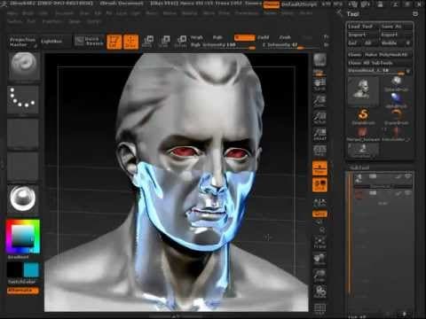Select the Rotate transform icon in top shelf
Screen dimensions: 426x319
[180, 42]
